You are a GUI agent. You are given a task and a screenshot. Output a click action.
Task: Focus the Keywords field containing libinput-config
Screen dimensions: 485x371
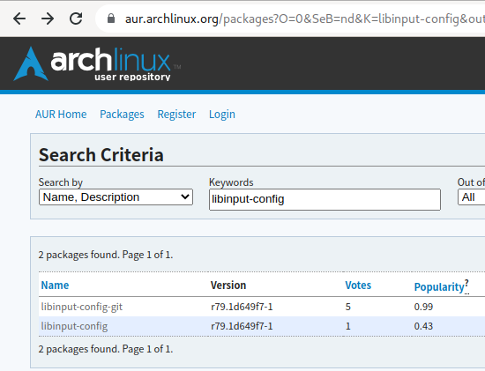coord(325,199)
